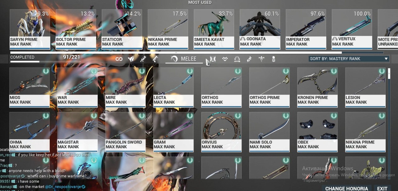Open the MIOS weapon card
Viewport: 398px width, 191px height.
30,87
